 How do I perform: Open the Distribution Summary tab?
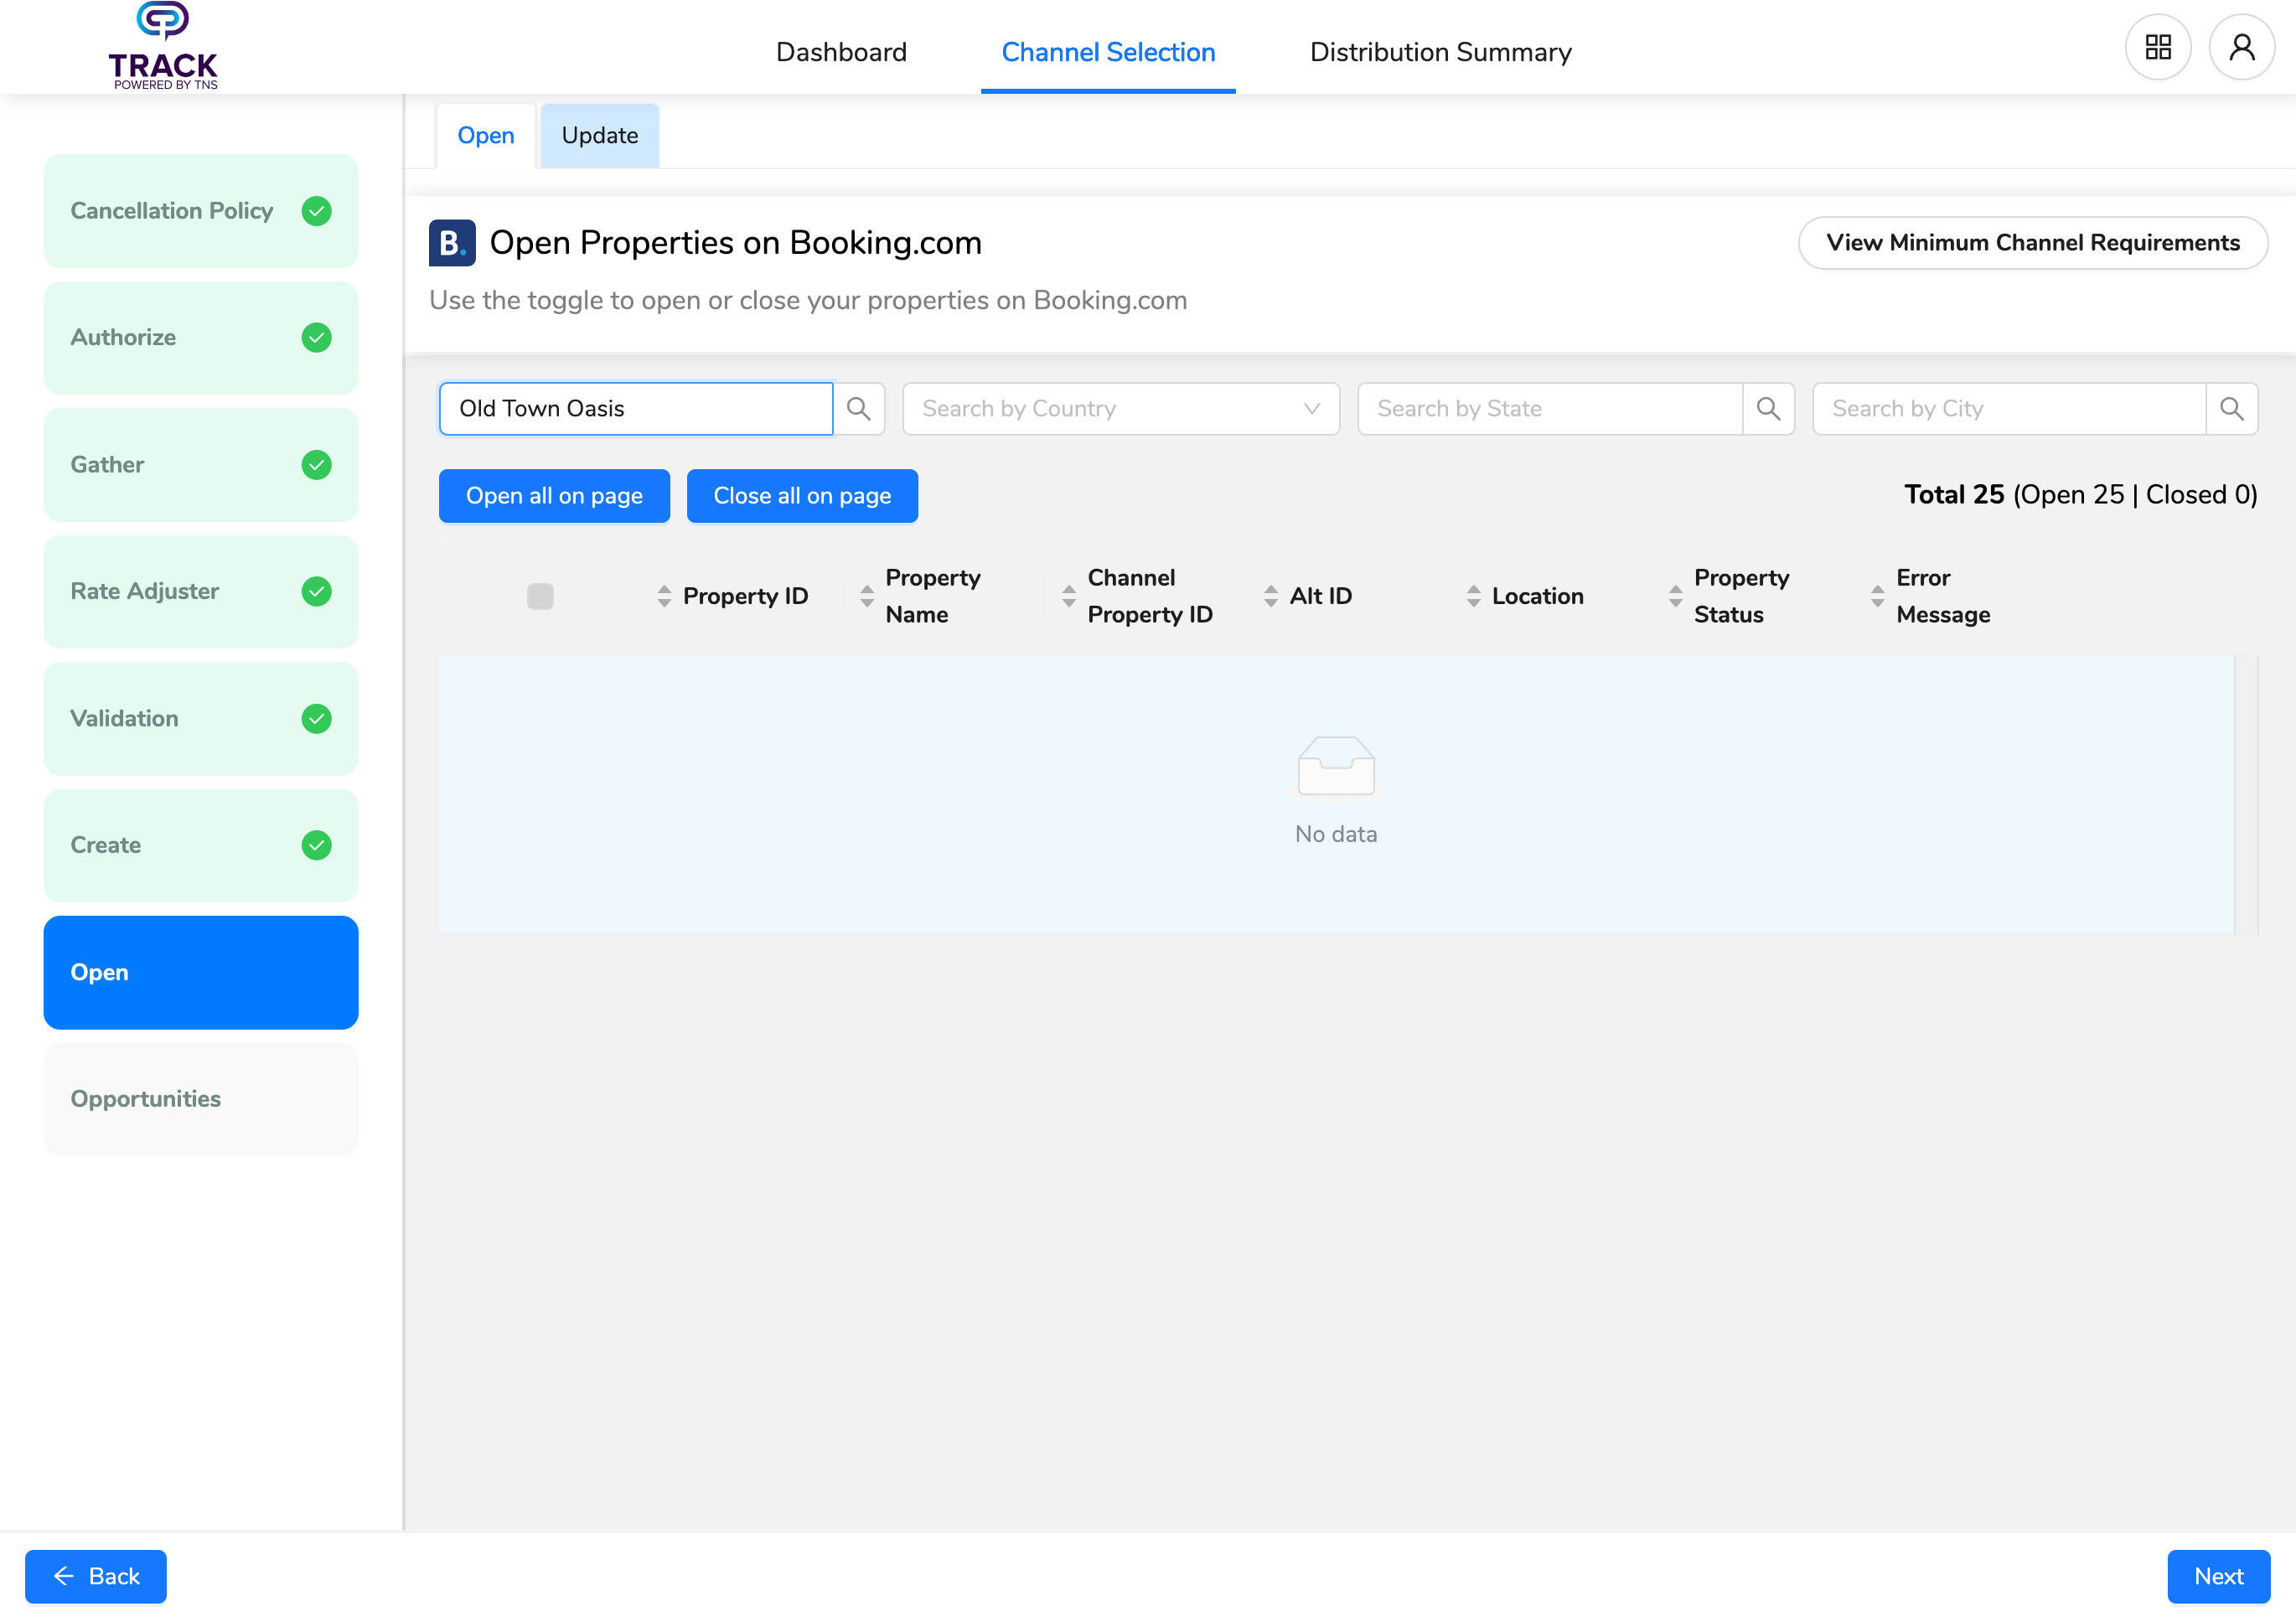[x=1440, y=51]
